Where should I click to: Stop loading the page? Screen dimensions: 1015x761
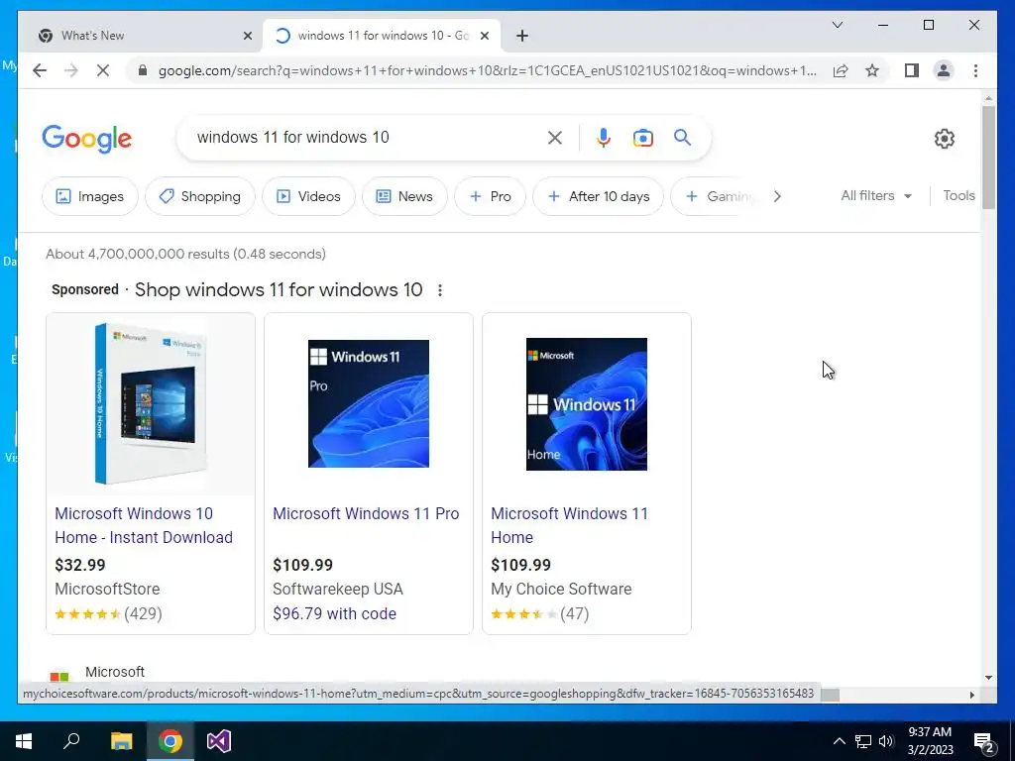[103, 70]
